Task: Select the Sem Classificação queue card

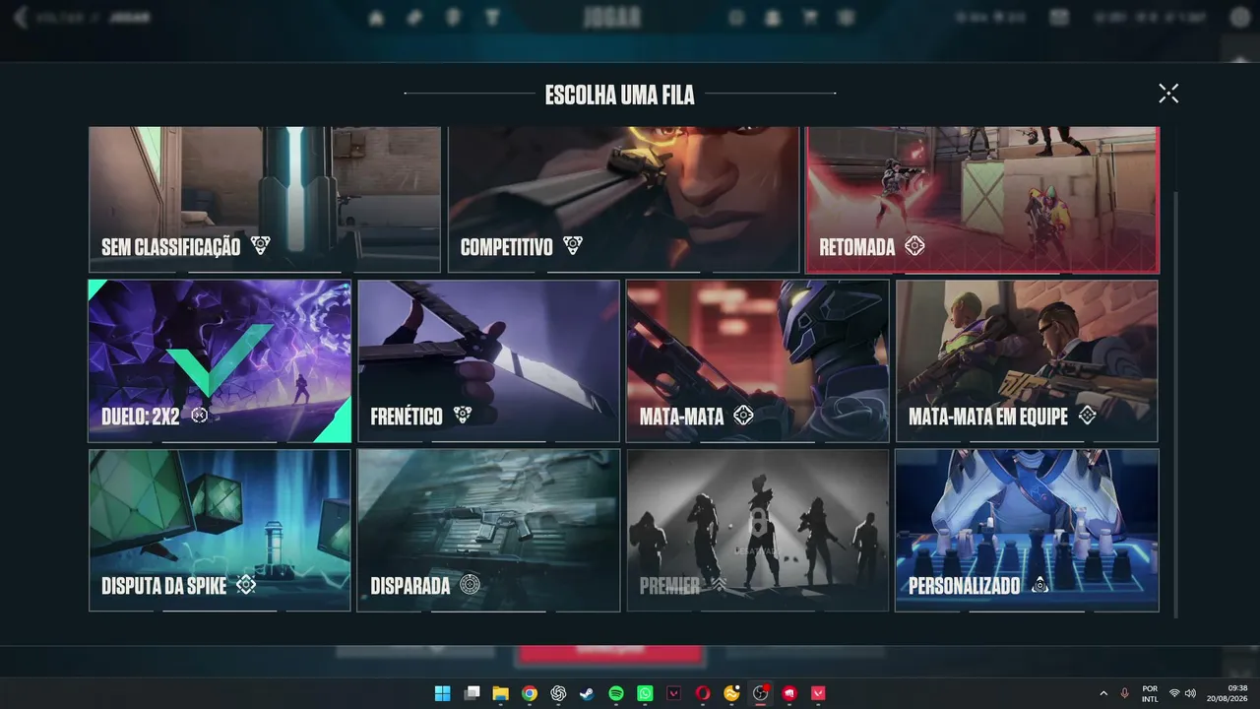Action: tap(265, 200)
